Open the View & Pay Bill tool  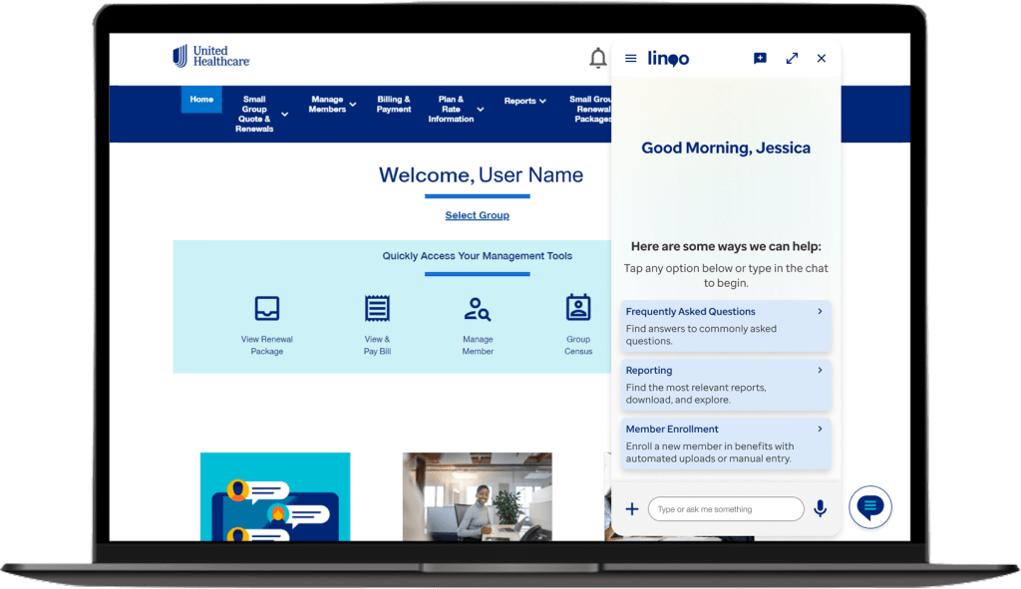pyautogui.click(x=377, y=324)
